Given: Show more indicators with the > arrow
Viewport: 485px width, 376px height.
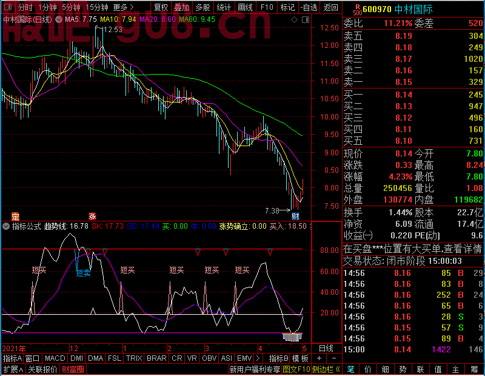Looking at the screenshot, I should [x=258, y=358].
